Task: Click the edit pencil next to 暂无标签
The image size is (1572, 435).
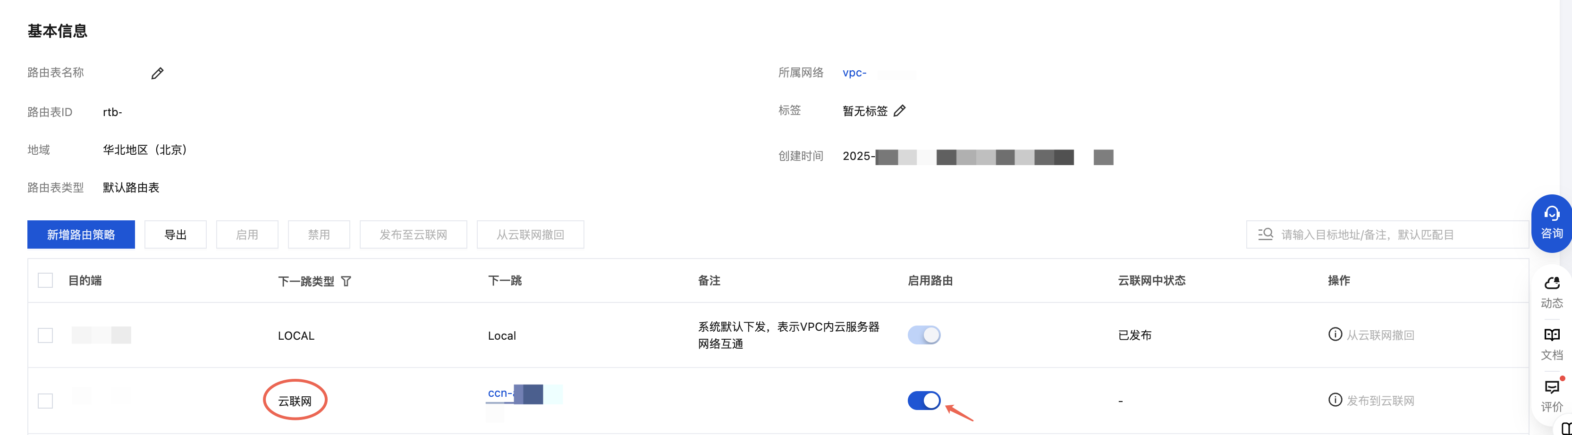Action: 899,111
